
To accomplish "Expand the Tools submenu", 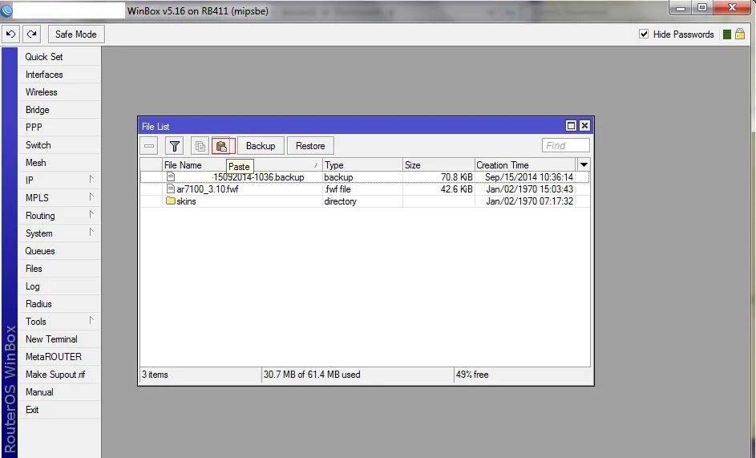I will point(59,322).
